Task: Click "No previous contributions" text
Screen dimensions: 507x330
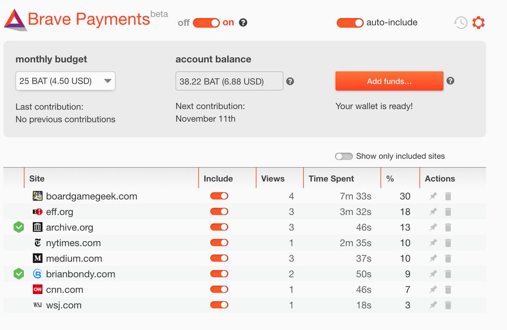Action: tap(65, 119)
